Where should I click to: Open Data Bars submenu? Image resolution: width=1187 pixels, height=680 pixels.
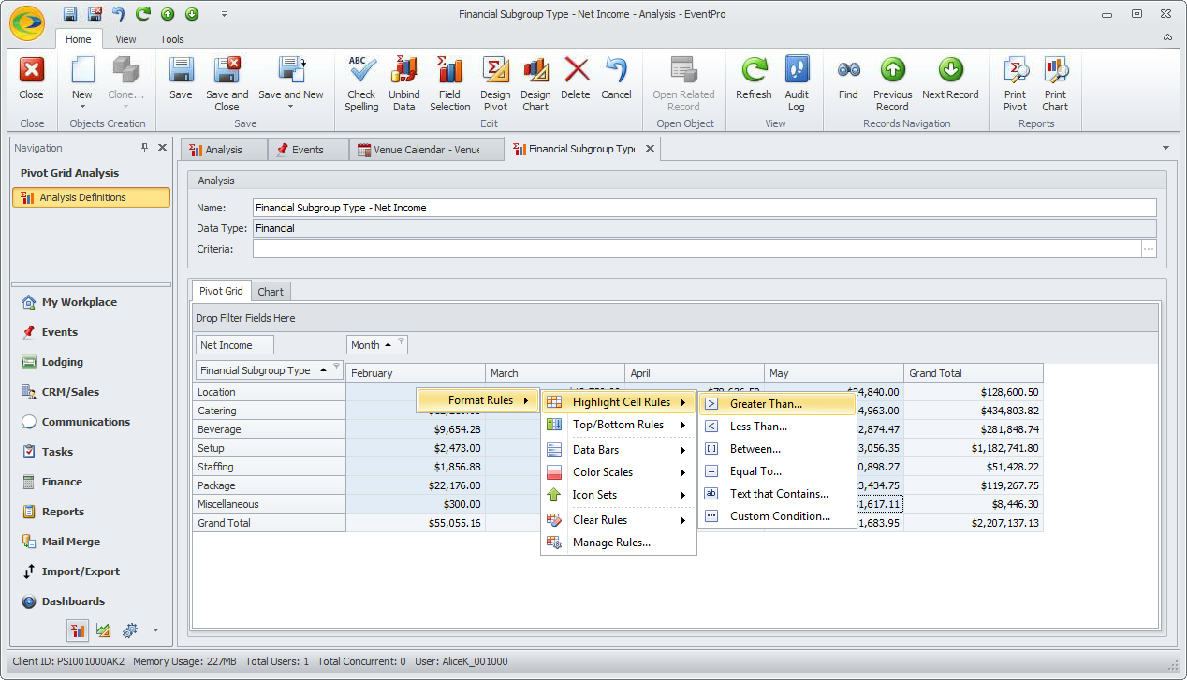click(x=618, y=450)
